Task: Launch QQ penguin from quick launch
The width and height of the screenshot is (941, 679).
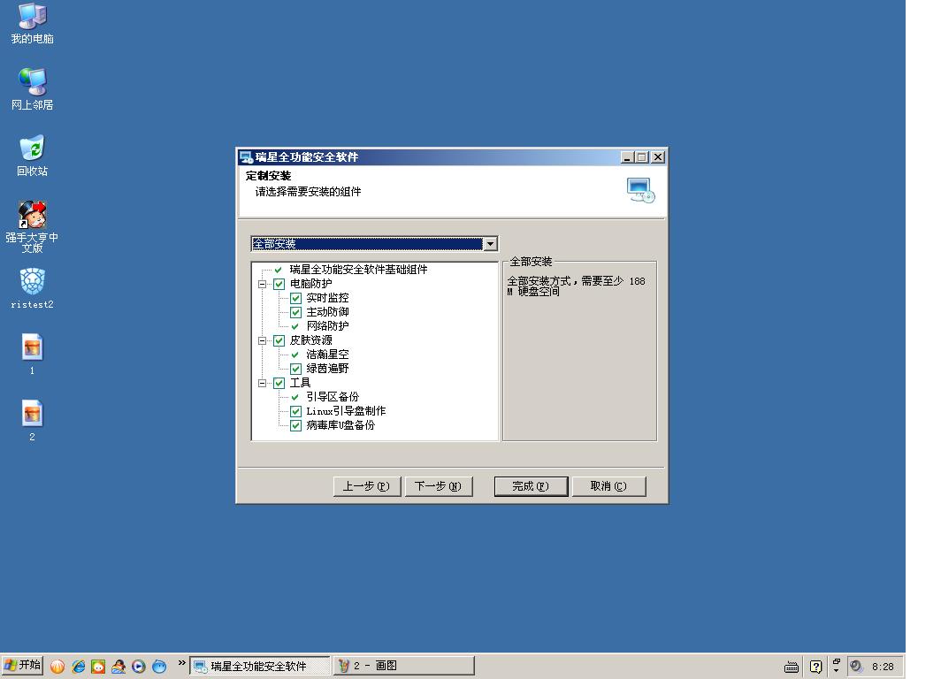Action: click(x=119, y=667)
